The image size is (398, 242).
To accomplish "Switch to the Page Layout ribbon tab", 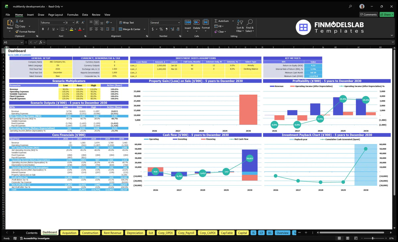I will [x=55, y=15].
